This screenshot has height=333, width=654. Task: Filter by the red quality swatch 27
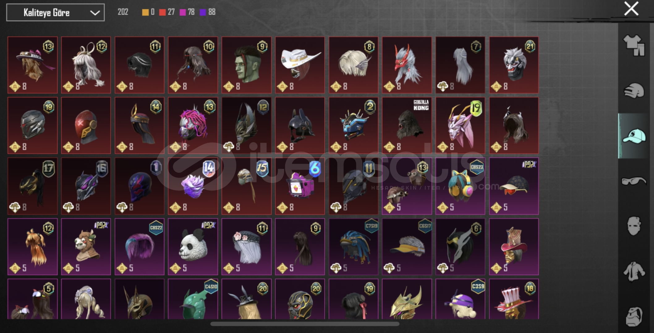click(167, 12)
